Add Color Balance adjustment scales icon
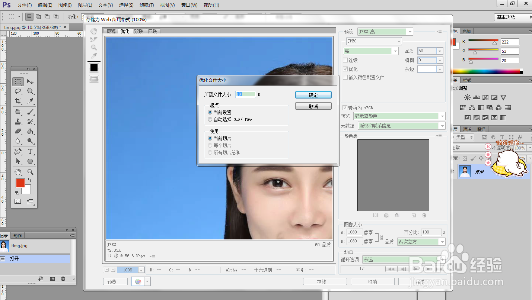Image resolution: width=532 pixels, height=300 pixels. 472,108
